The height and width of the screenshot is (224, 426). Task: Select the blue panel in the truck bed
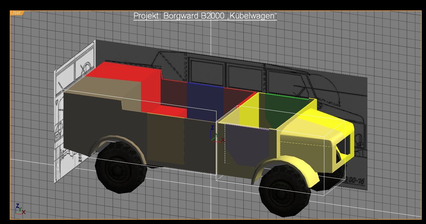click(x=205, y=102)
